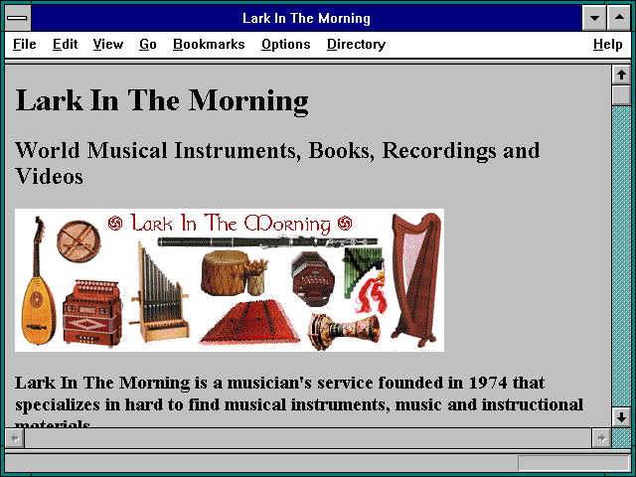Click the vertical scrollbar thumb
Image resolution: width=636 pixels, height=477 pixels.
[x=621, y=95]
